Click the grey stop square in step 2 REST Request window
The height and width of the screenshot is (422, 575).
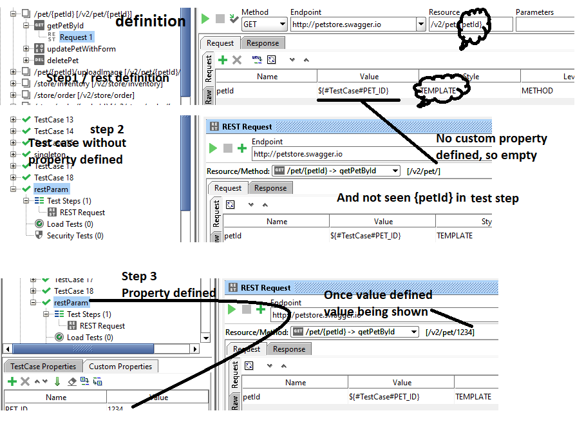click(x=228, y=148)
